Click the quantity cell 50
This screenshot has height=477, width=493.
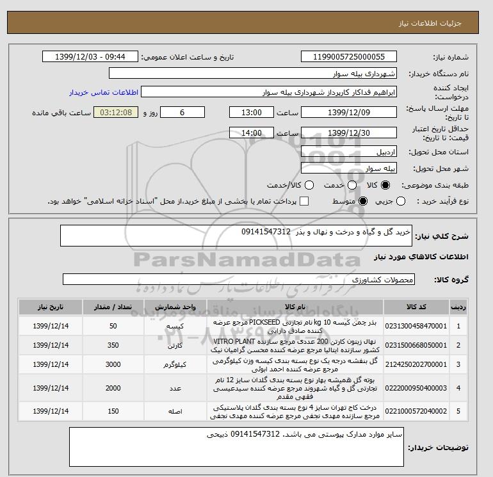[x=113, y=326]
